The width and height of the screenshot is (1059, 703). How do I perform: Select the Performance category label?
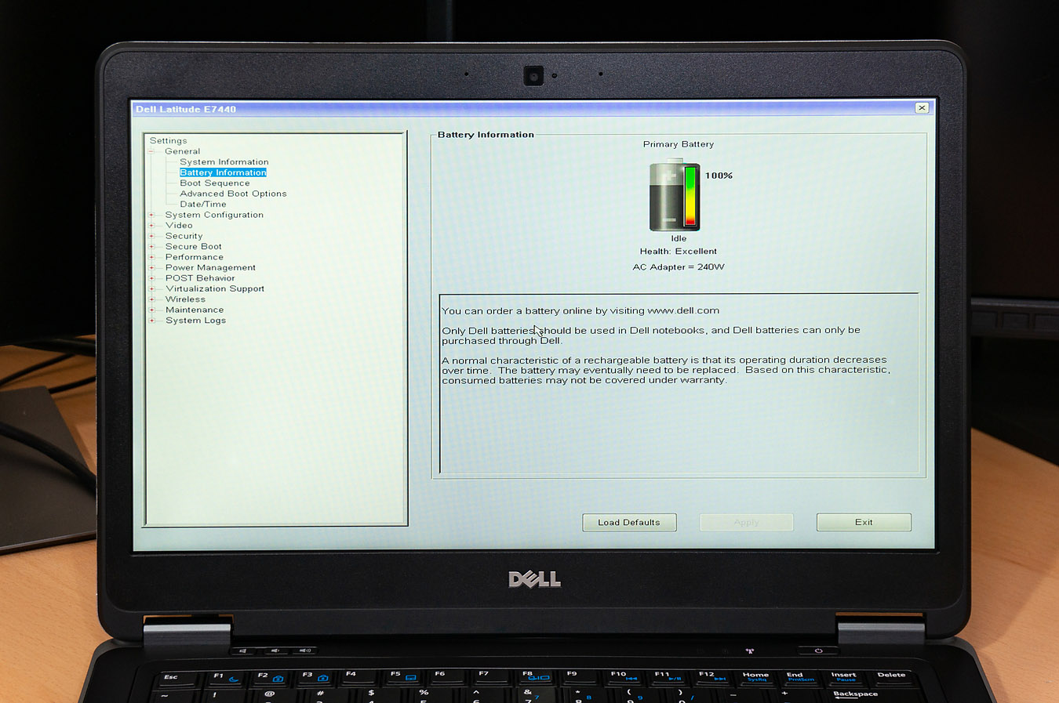194,257
